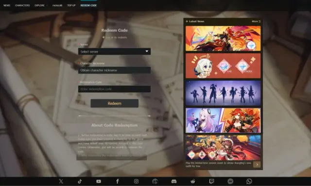
Task: Click the next arrow below news banners
Action: 257,165
